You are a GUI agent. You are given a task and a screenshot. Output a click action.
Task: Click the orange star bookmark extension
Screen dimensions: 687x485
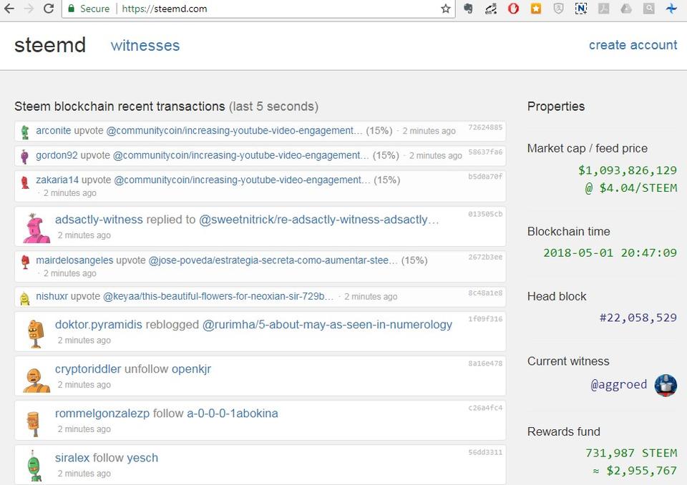(536, 9)
